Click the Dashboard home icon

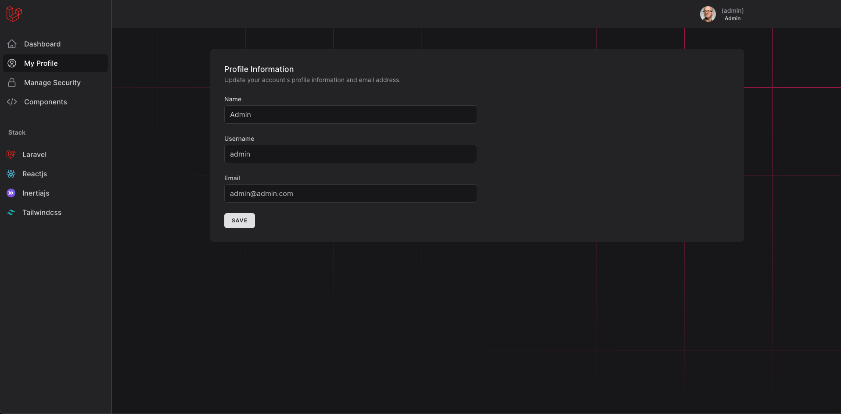(12, 44)
